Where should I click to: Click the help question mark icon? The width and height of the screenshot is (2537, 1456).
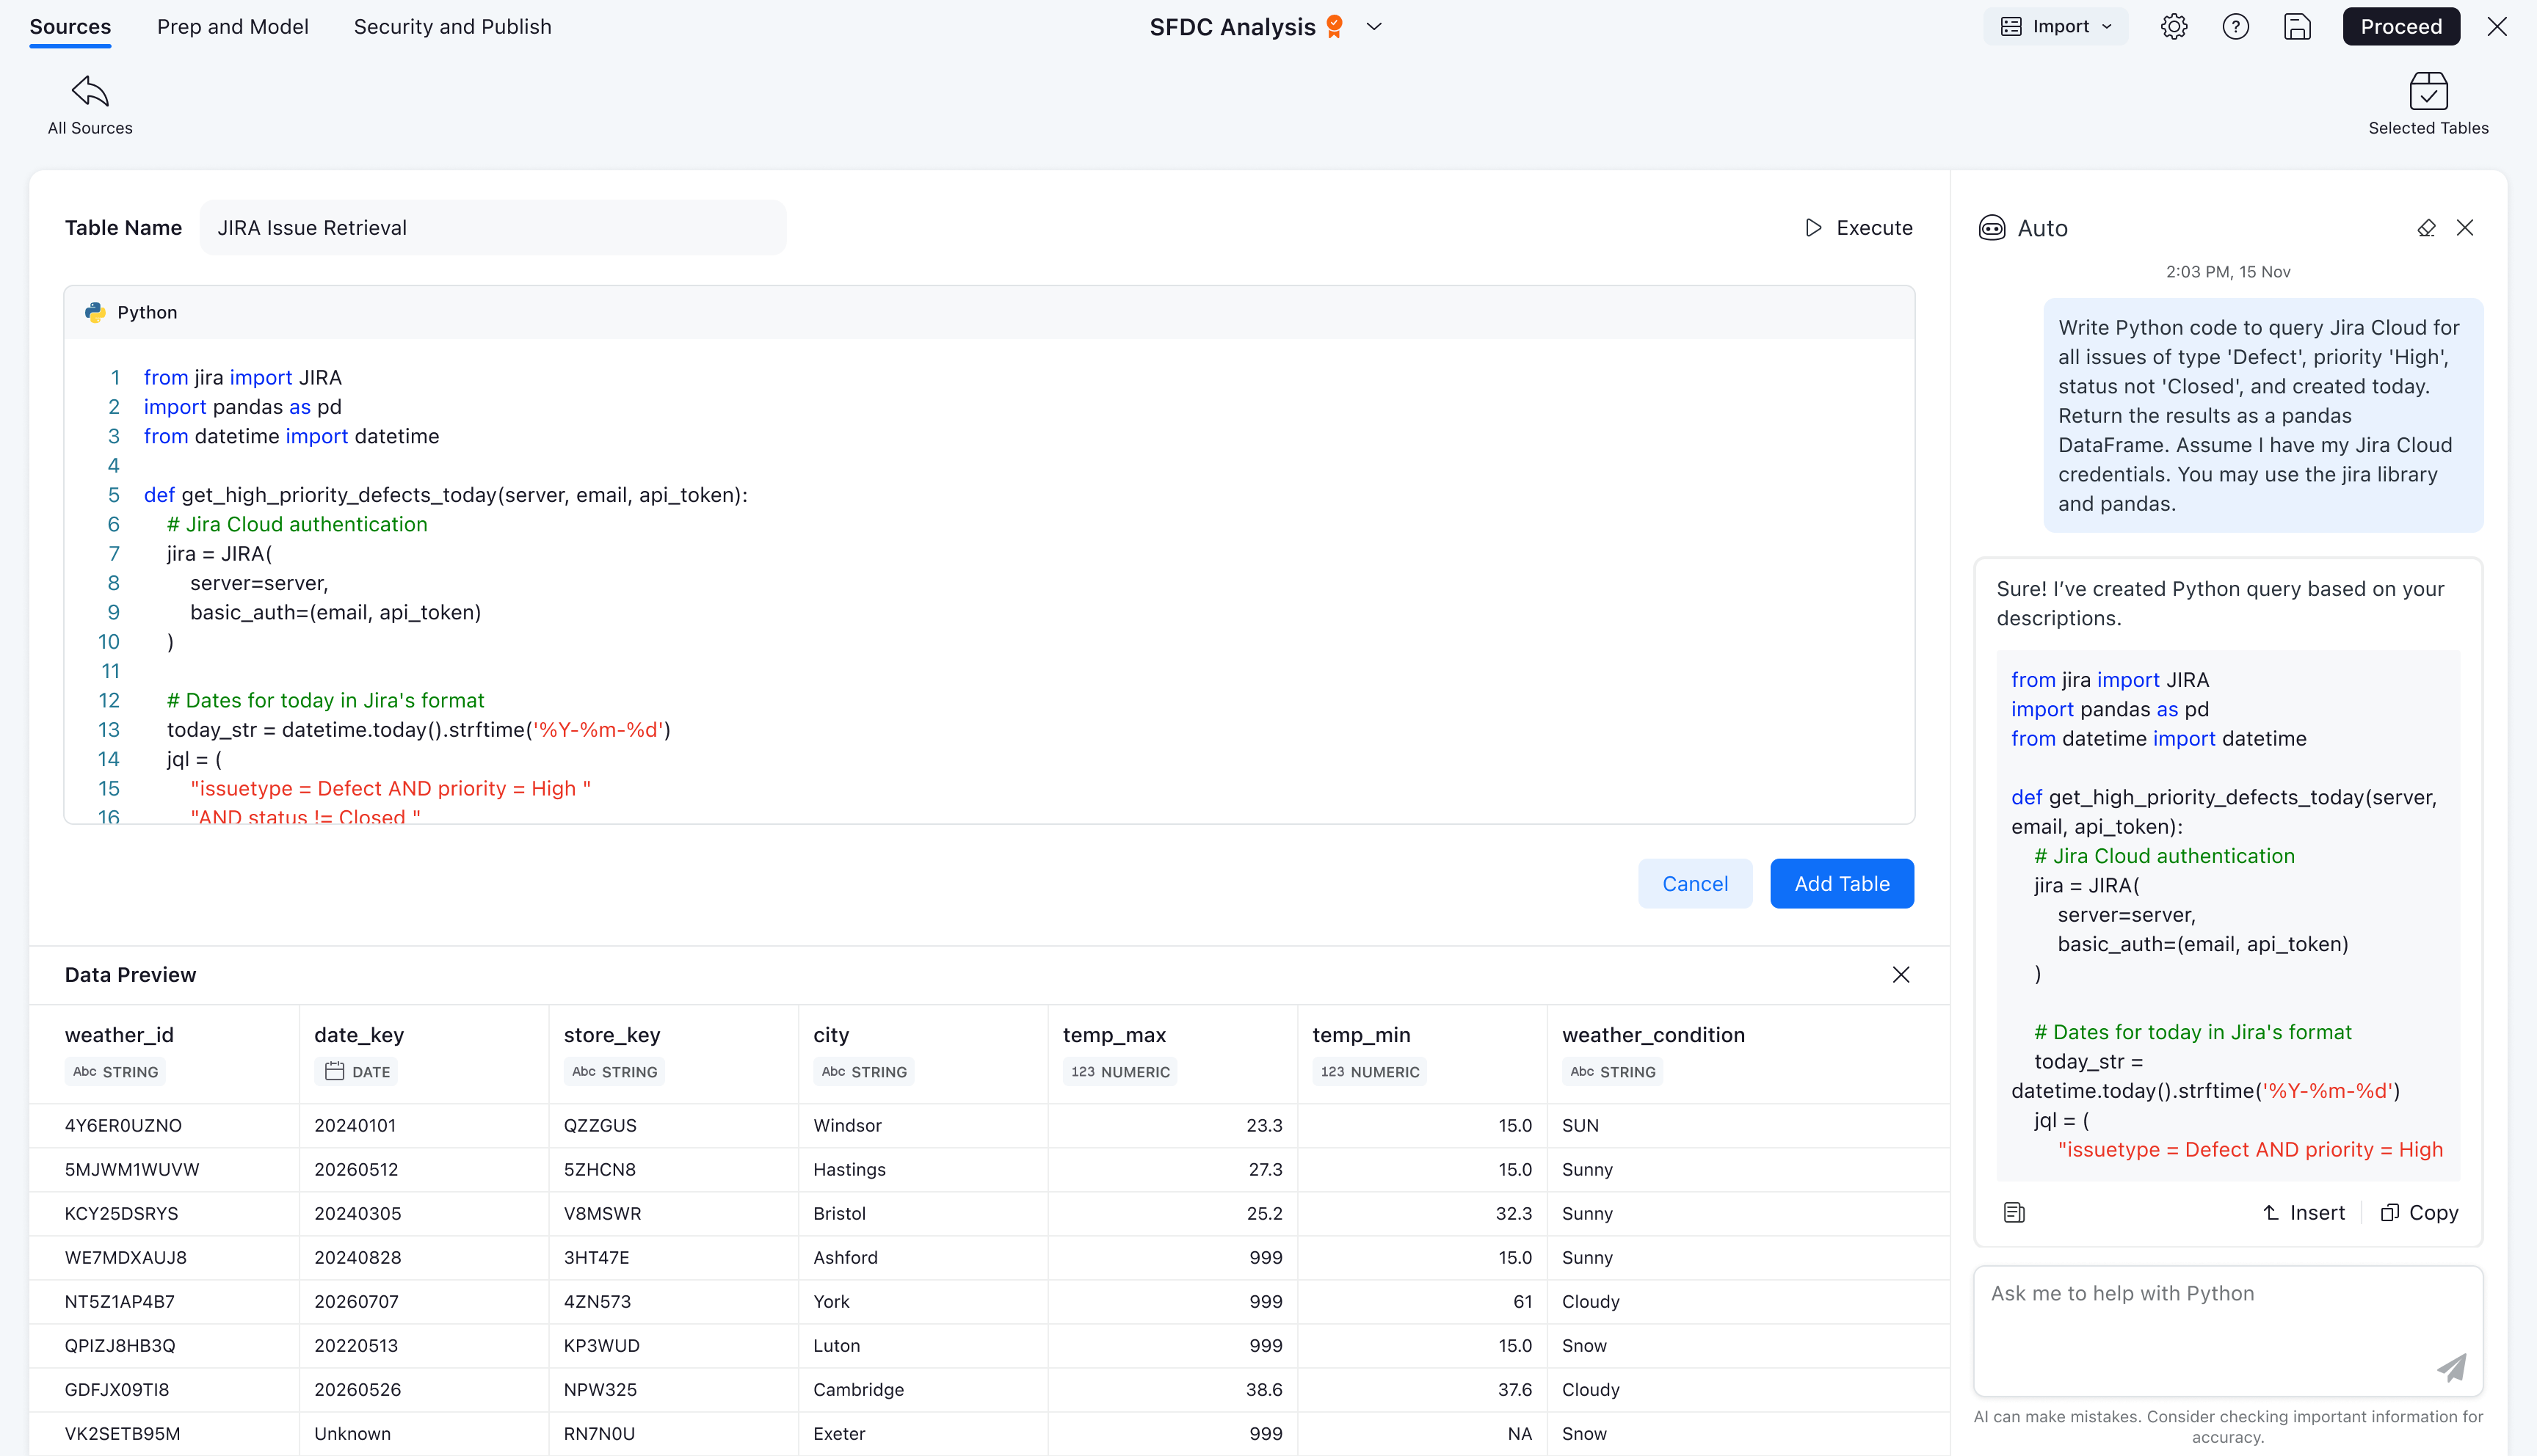[x=2235, y=27]
